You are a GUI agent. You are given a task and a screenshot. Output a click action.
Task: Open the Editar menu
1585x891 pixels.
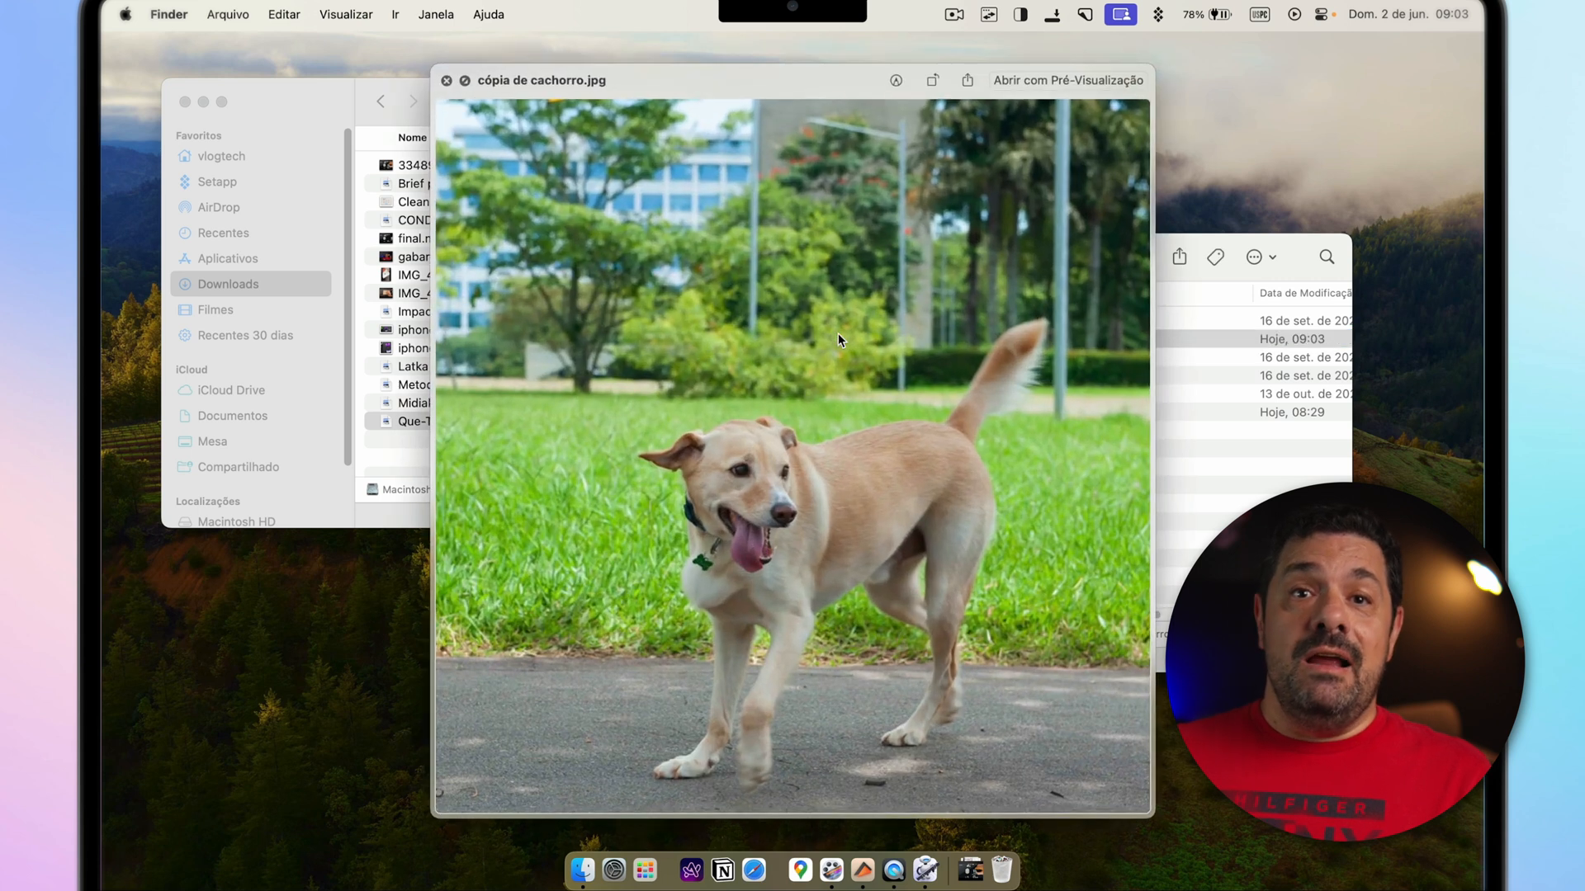tap(284, 14)
